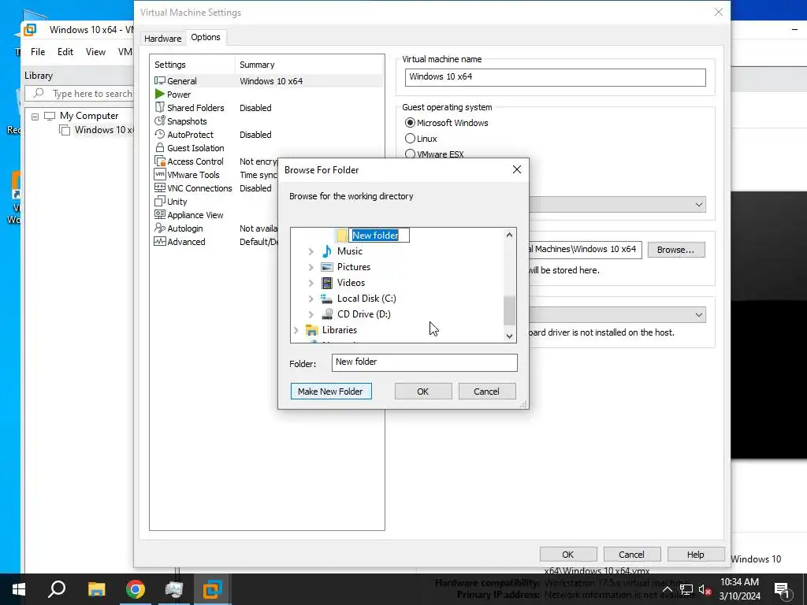Expand the Videos folder node
807x605 pixels.
pyautogui.click(x=311, y=283)
